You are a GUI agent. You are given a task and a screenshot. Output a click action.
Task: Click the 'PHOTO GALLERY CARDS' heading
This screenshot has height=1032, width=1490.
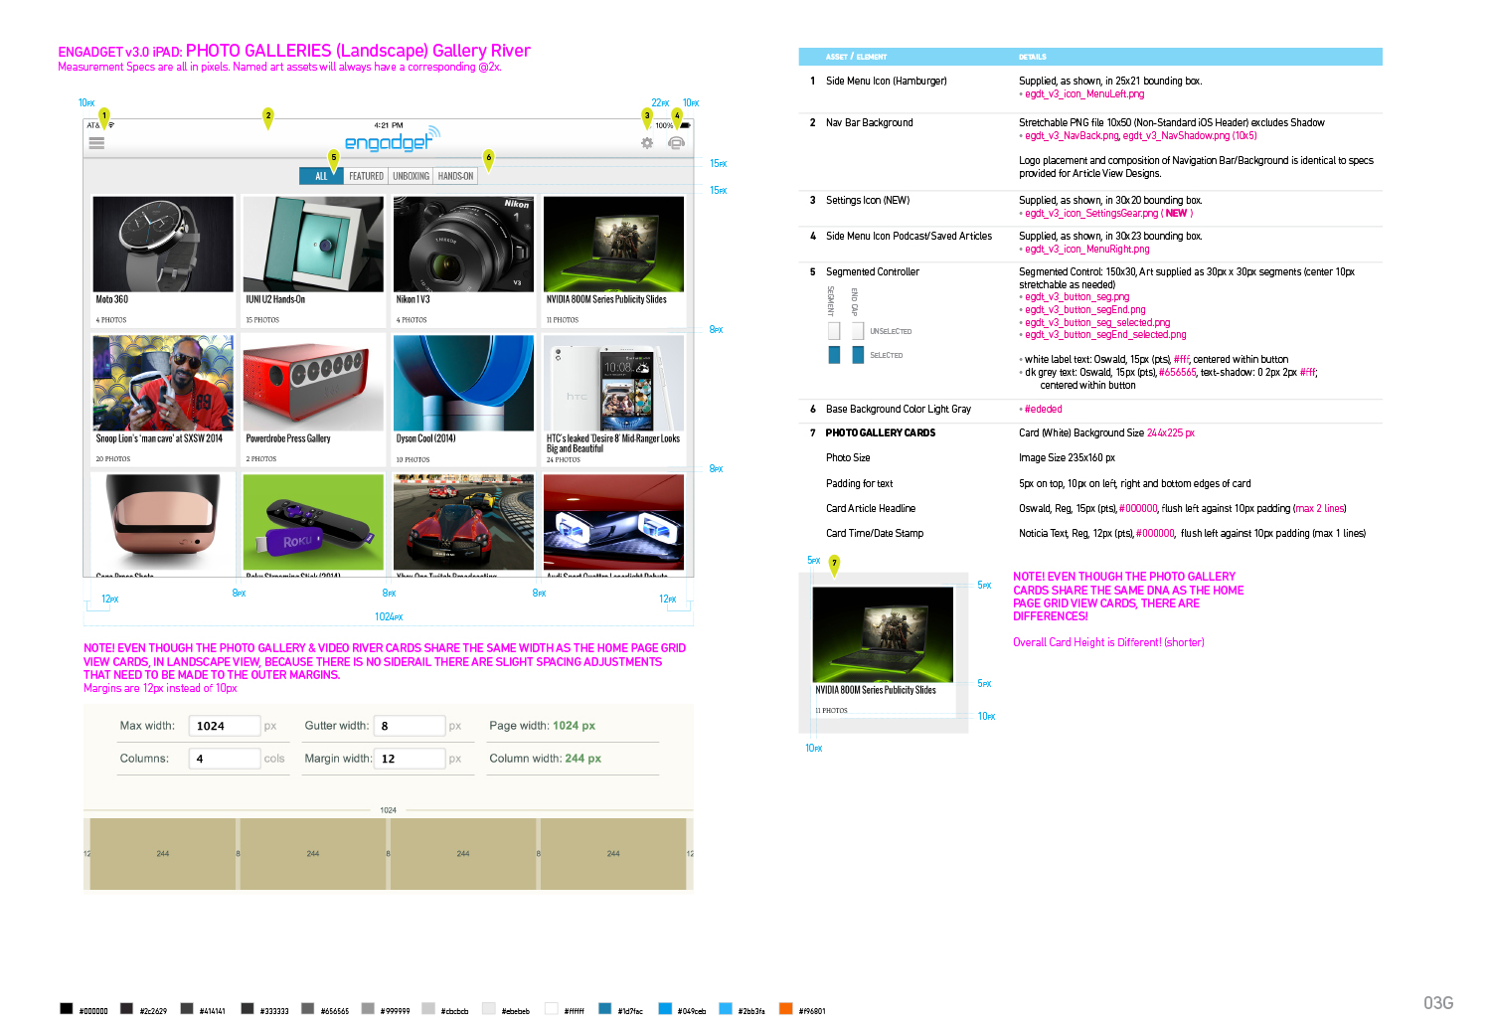(881, 433)
